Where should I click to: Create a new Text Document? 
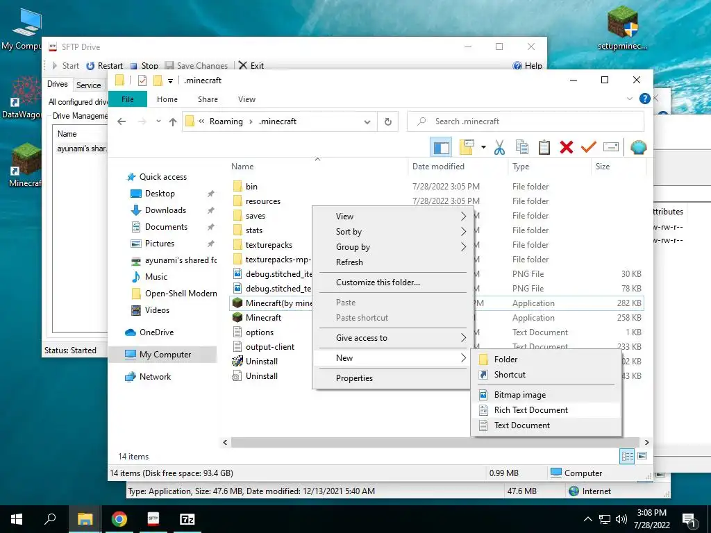coord(546,425)
